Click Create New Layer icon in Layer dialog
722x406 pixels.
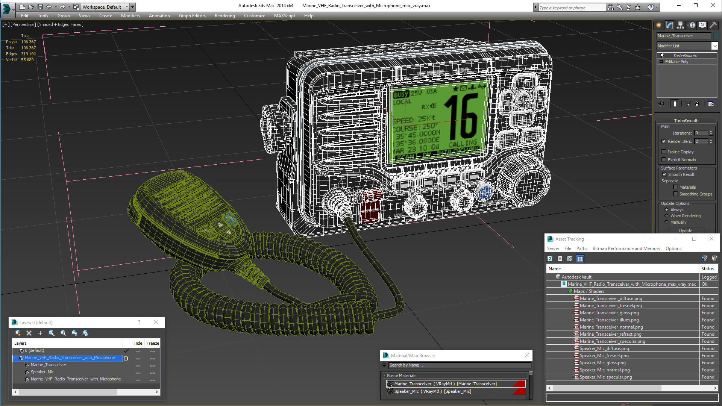[x=18, y=333]
